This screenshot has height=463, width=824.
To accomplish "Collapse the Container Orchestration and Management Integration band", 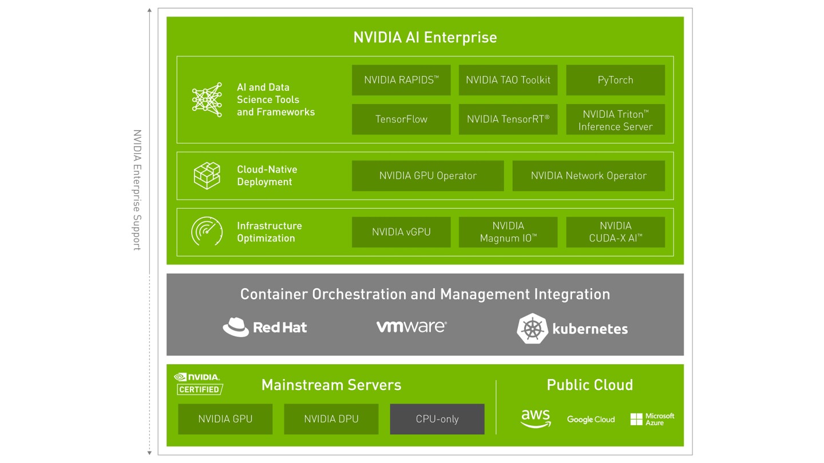I will 425,294.
